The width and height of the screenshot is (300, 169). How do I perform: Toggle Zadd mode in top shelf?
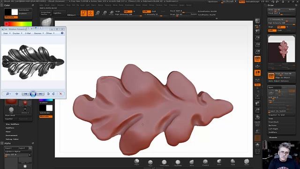tap(147, 11)
